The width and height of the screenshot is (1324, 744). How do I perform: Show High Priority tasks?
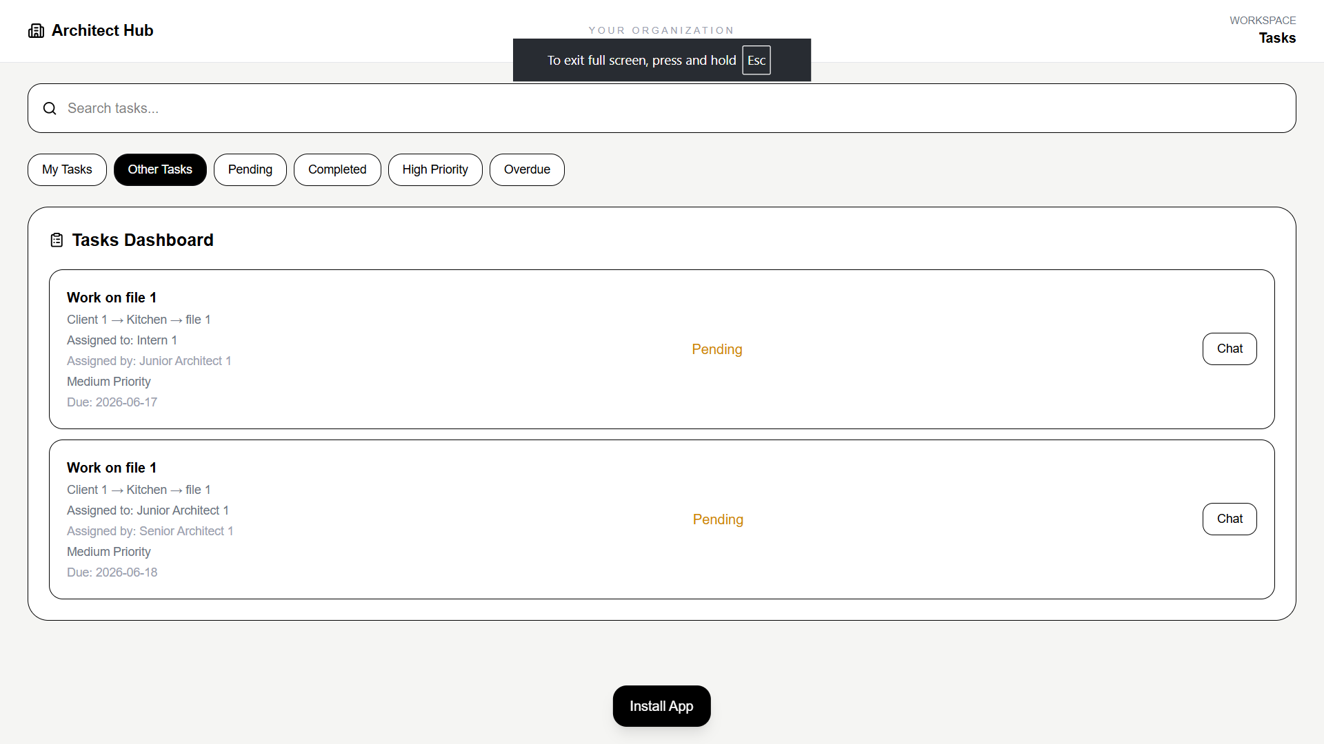click(435, 169)
